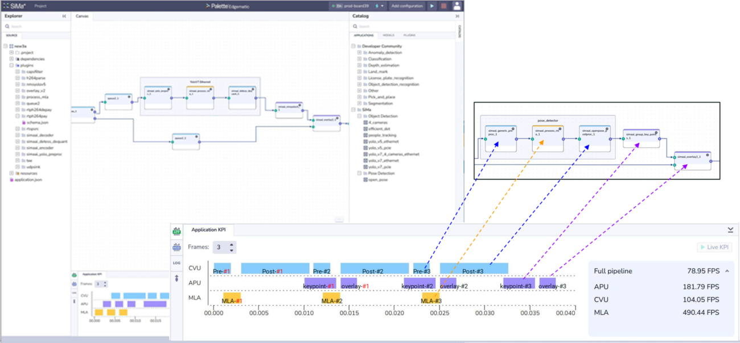Collapse the plugins folder in Explorer
This screenshot has width=740, height=343.
11,65
